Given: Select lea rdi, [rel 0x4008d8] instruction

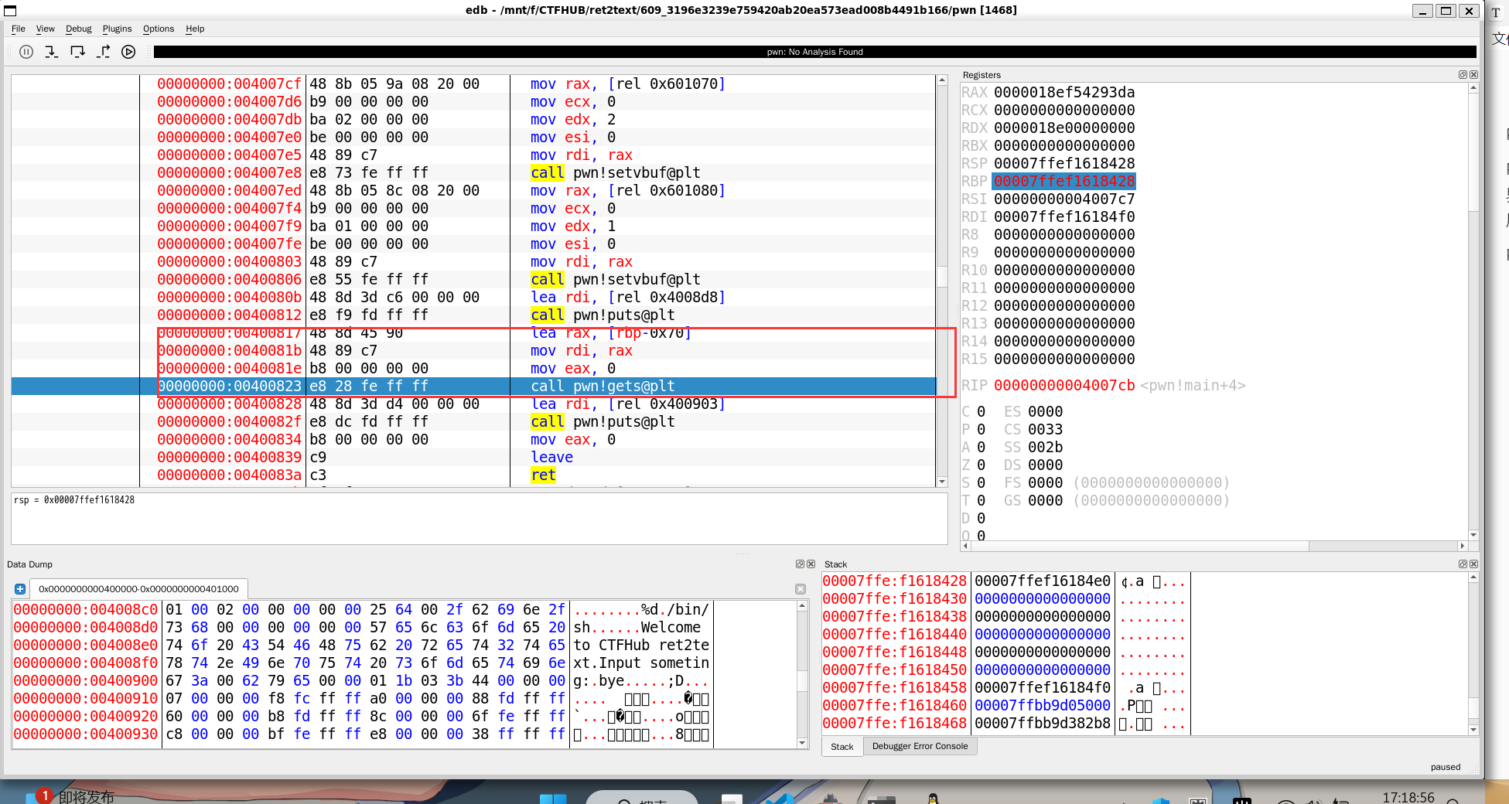Looking at the screenshot, I should [x=627, y=298].
